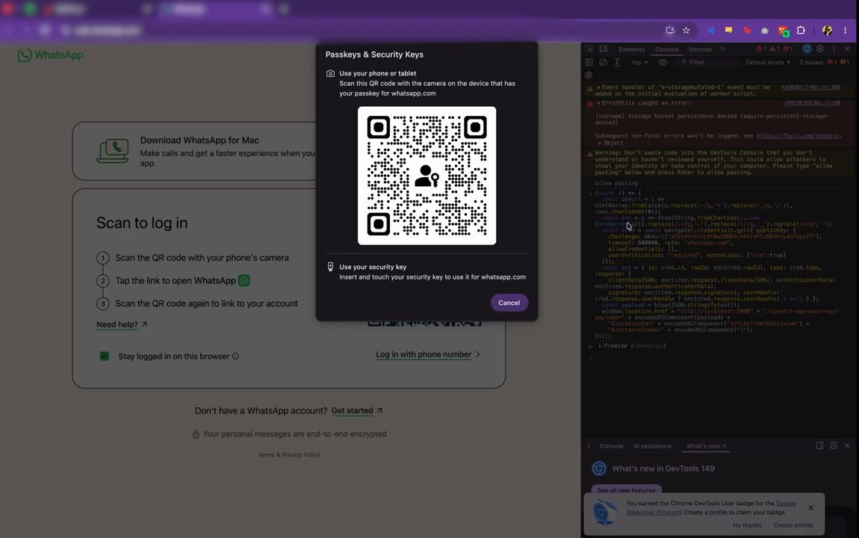Dock drawer to the side icon

pyautogui.click(x=820, y=446)
